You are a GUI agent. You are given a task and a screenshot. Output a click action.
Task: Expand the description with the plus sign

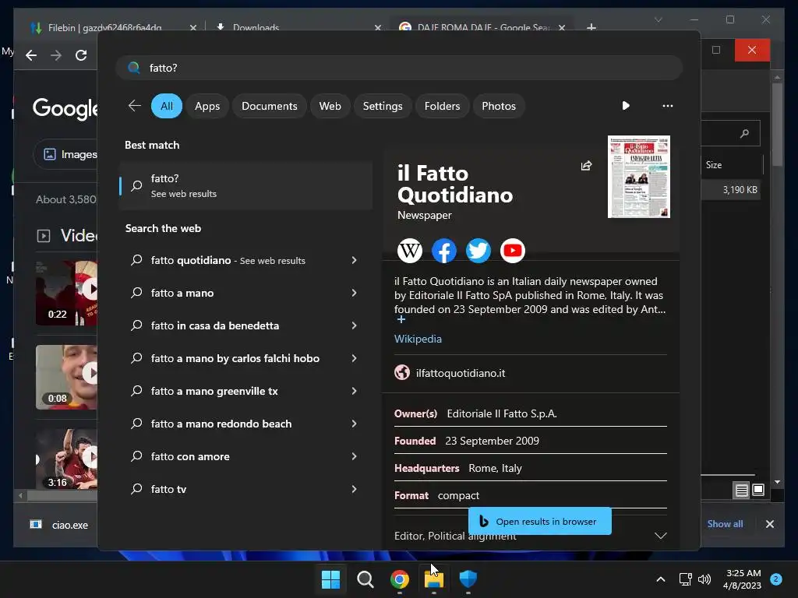coord(401,319)
